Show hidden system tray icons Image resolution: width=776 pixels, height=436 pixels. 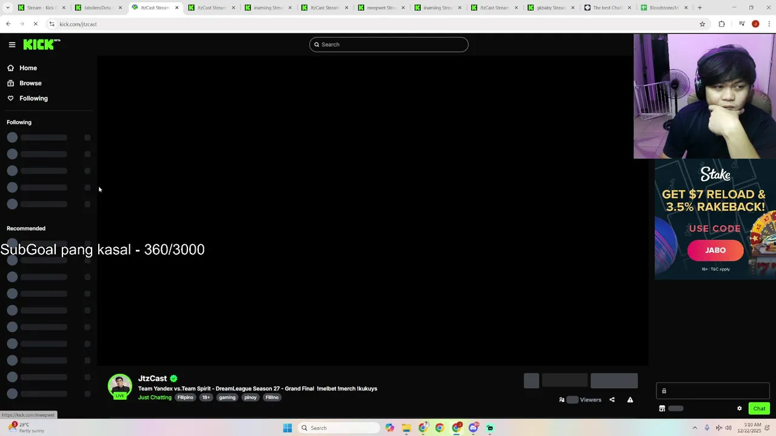(695, 428)
